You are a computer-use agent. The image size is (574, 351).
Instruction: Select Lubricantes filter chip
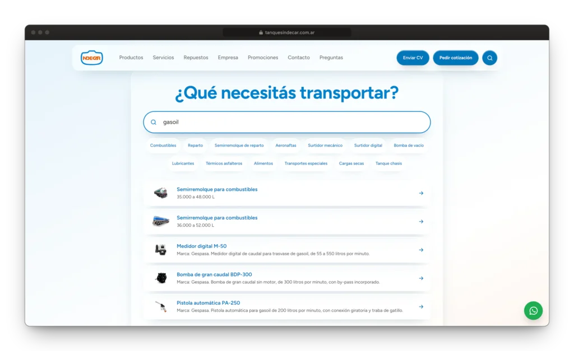coord(183,163)
